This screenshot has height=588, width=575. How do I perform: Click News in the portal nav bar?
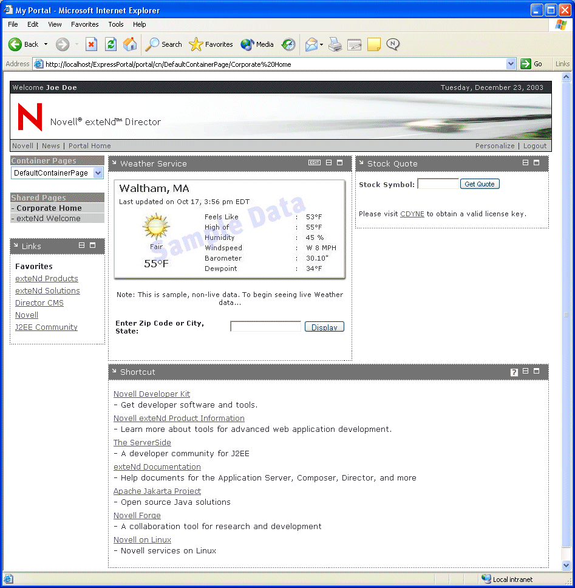click(x=50, y=146)
